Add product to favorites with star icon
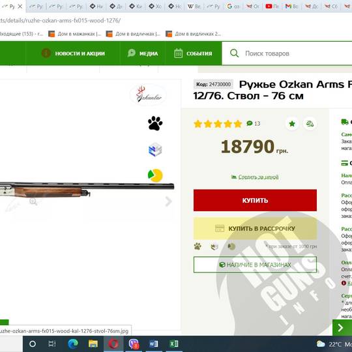 pos(292,124)
